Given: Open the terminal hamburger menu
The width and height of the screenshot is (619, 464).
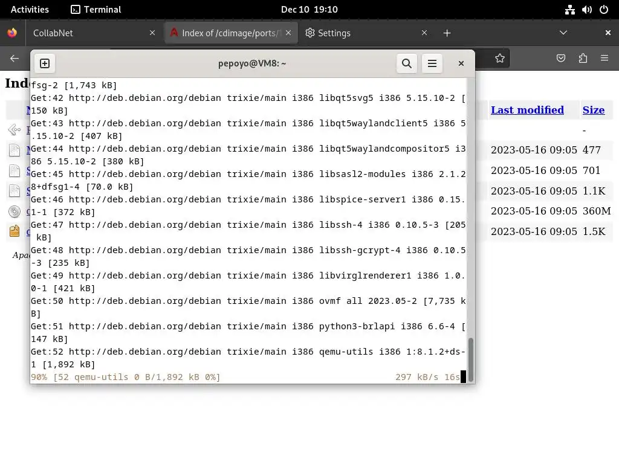Looking at the screenshot, I should pos(432,63).
